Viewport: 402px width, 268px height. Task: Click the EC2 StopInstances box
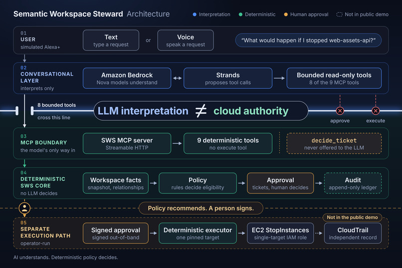point(280,233)
